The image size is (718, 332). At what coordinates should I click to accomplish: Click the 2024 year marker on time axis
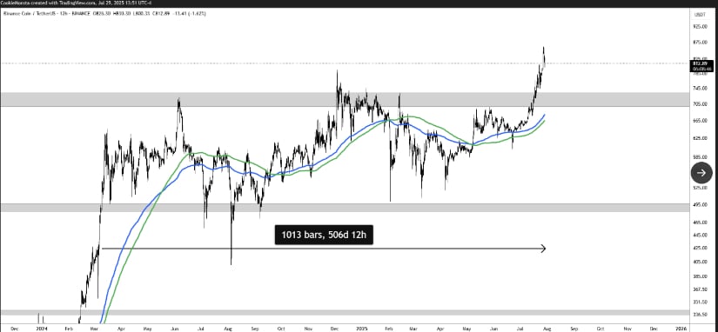click(x=41, y=329)
